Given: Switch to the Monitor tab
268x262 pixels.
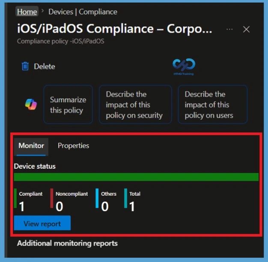Looking at the screenshot, I should pyautogui.click(x=31, y=146).
